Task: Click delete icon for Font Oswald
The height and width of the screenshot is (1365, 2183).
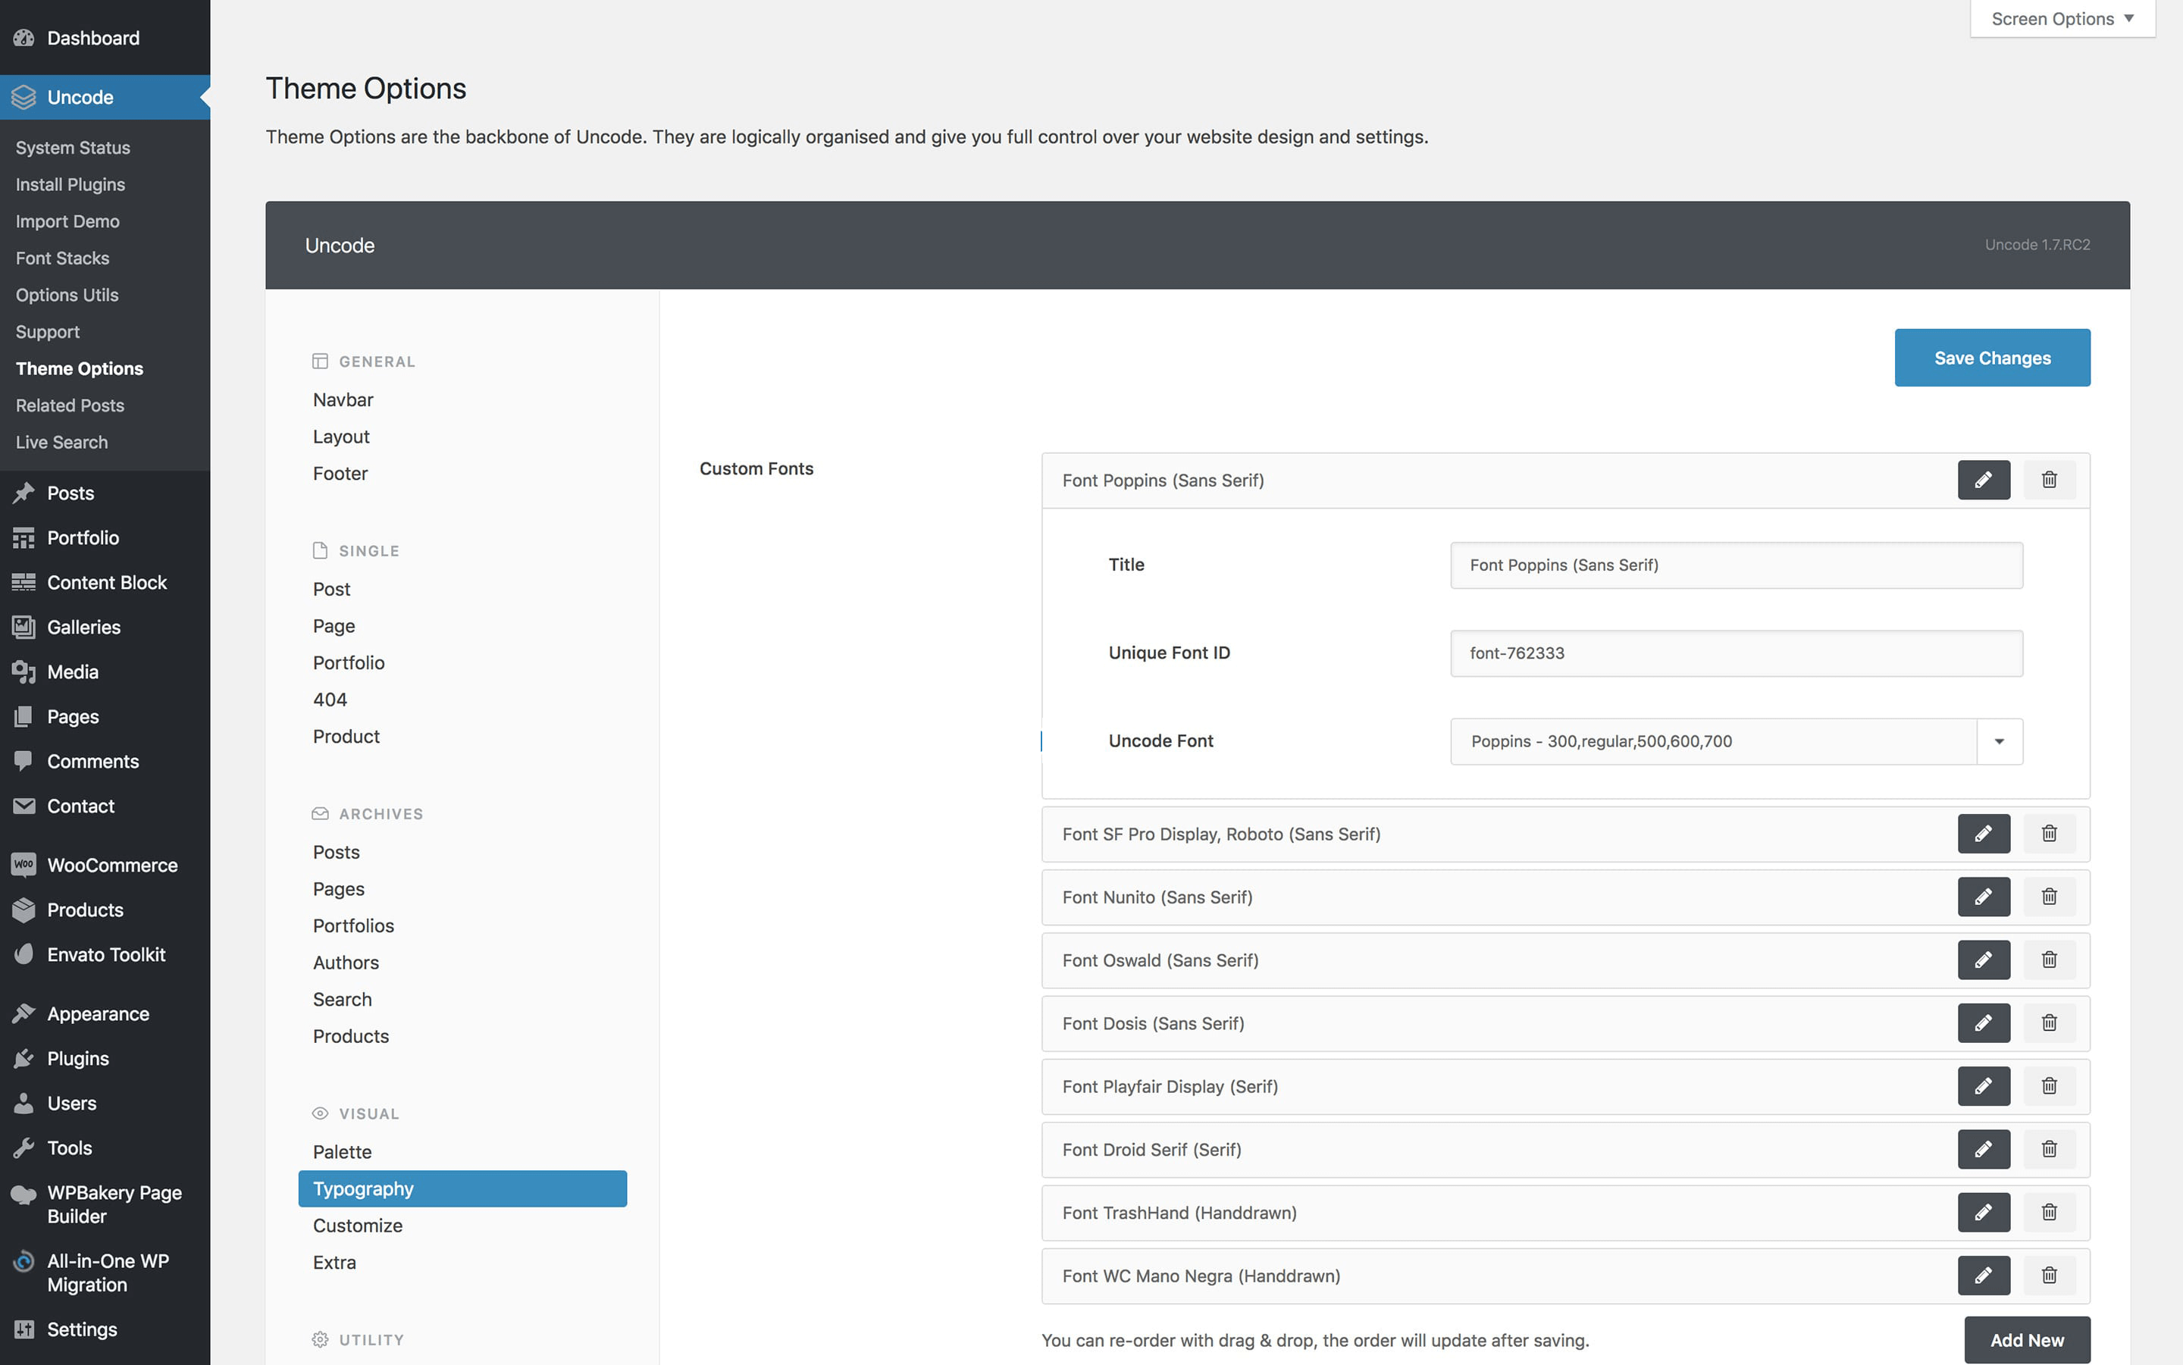Action: pyautogui.click(x=2048, y=960)
